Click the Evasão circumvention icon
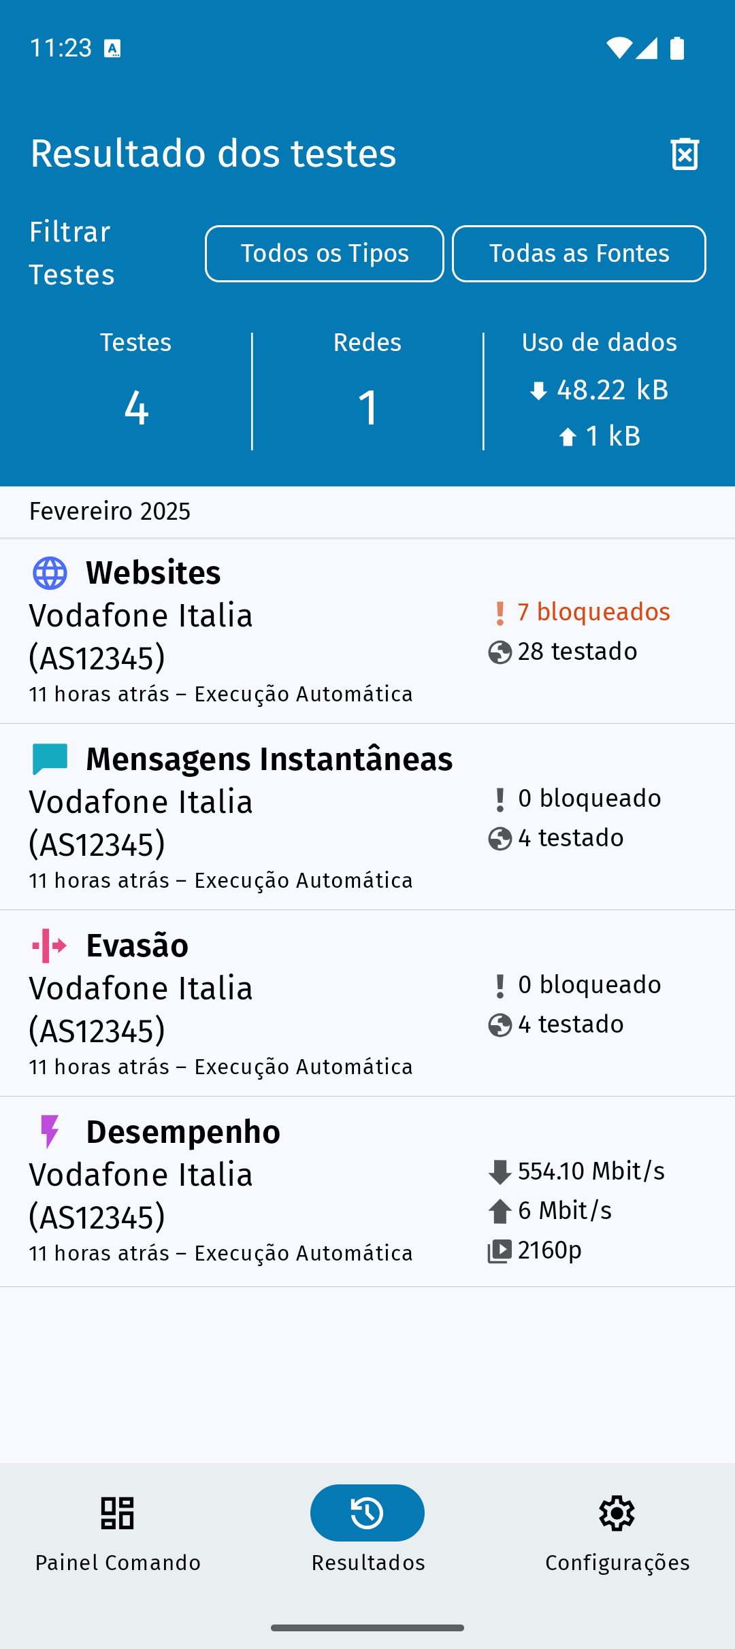The width and height of the screenshot is (735, 1649). click(x=50, y=946)
